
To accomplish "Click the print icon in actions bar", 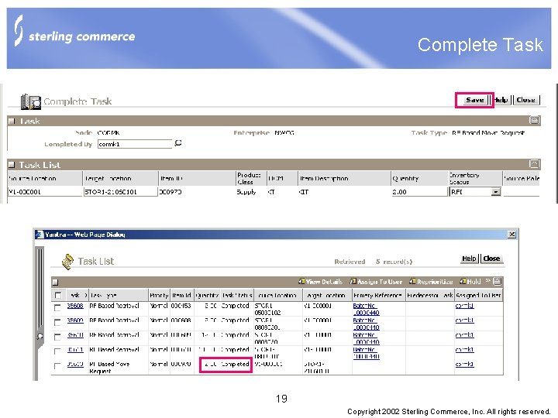I will [x=497, y=282].
